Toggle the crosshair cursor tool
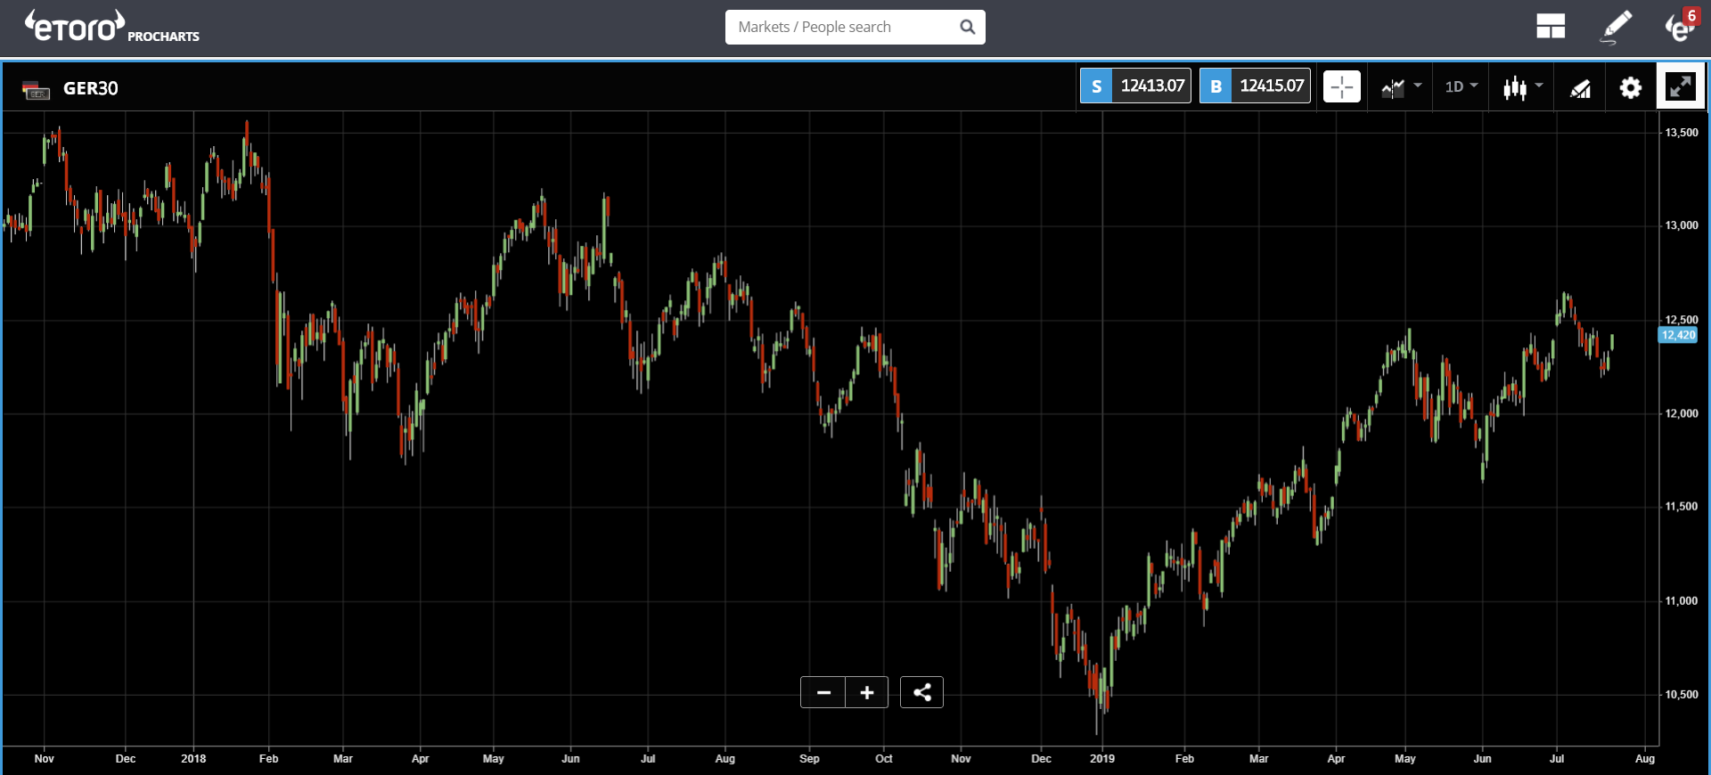 (1341, 86)
